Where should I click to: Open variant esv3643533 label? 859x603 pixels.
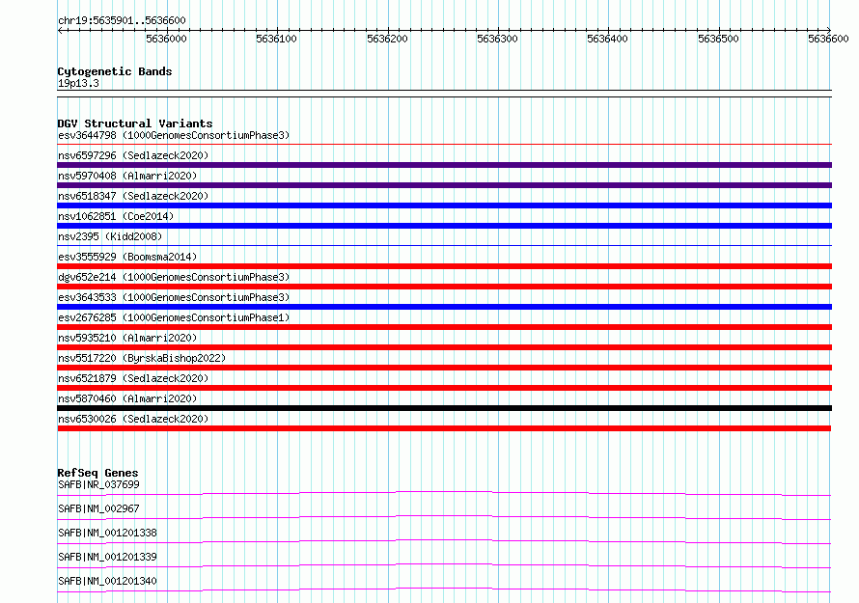click(x=174, y=297)
